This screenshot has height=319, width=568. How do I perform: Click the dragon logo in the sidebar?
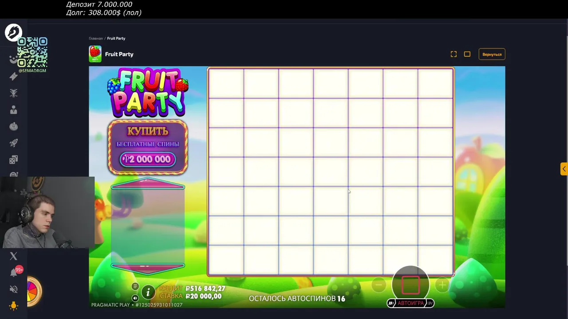coord(13,32)
